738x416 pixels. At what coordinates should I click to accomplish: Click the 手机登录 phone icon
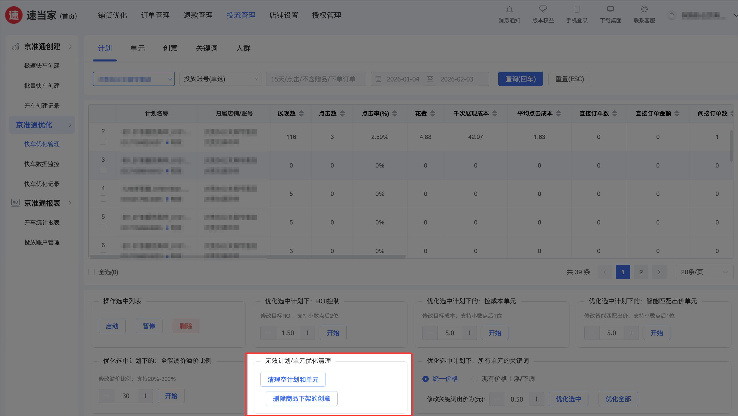[577, 10]
